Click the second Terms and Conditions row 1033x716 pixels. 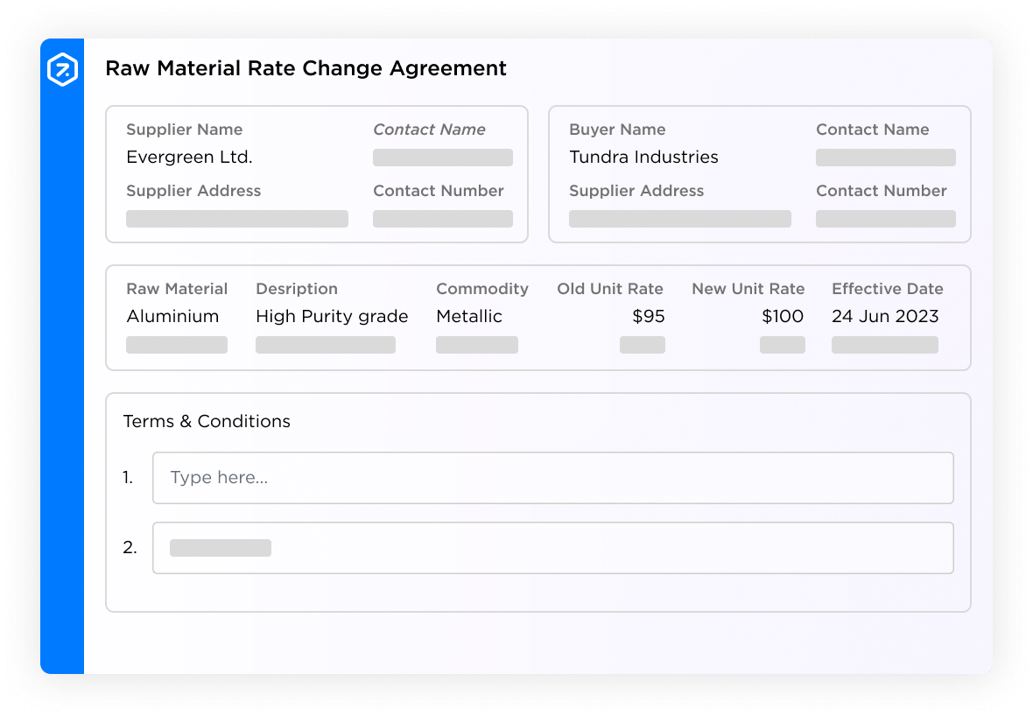[553, 547]
